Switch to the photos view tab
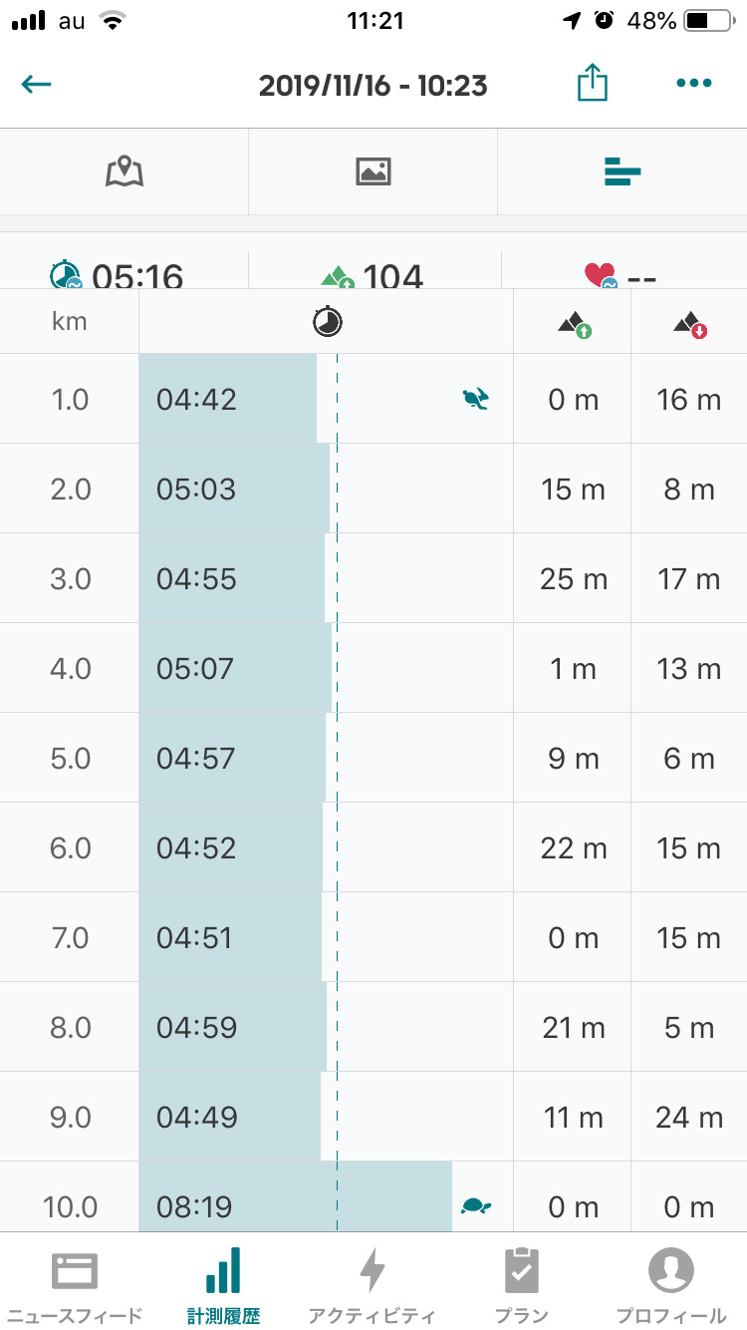 (x=373, y=171)
